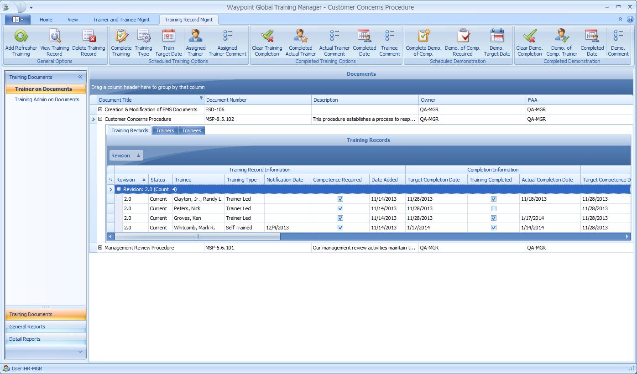Open the Trainees sub-tab
The width and height of the screenshot is (637, 374).
coord(191,130)
